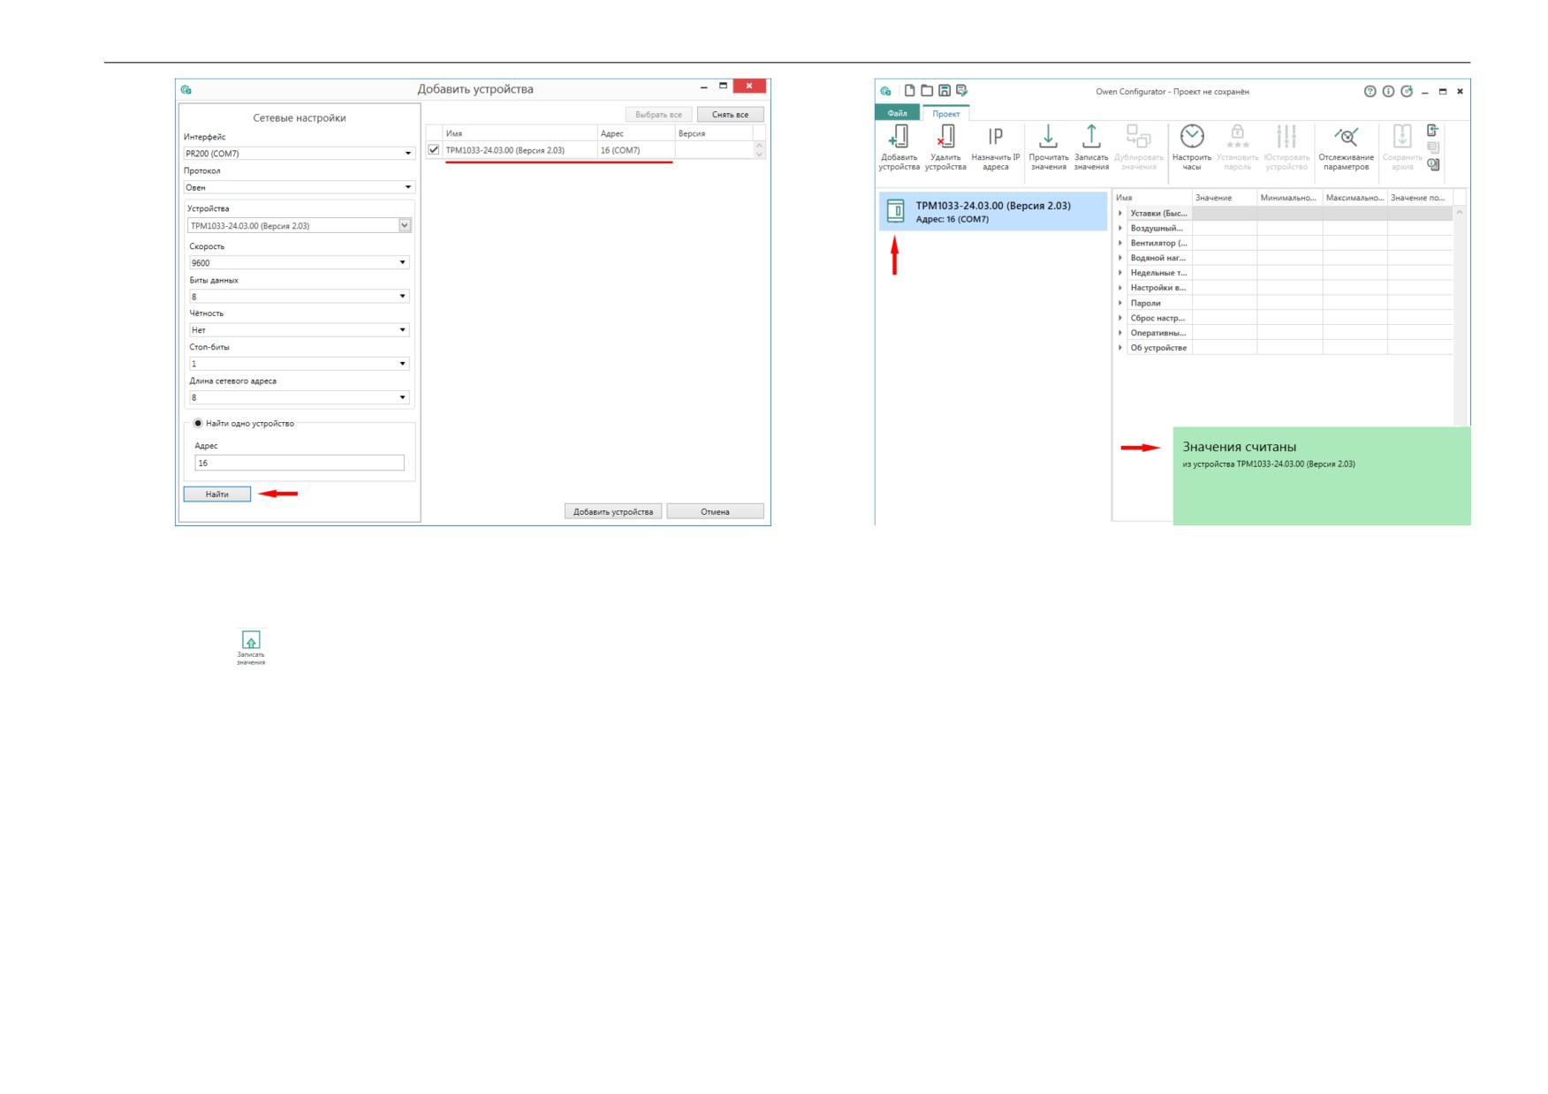Click the Установить пароль icon
The image size is (1548, 1094).
[x=1237, y=147]
